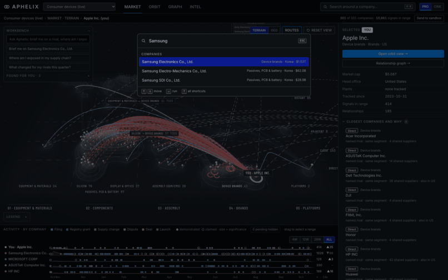Switch map to GEO view
The height and width of the screenshot is (280, 448).
pyautogui.click(x=274, y=31)
